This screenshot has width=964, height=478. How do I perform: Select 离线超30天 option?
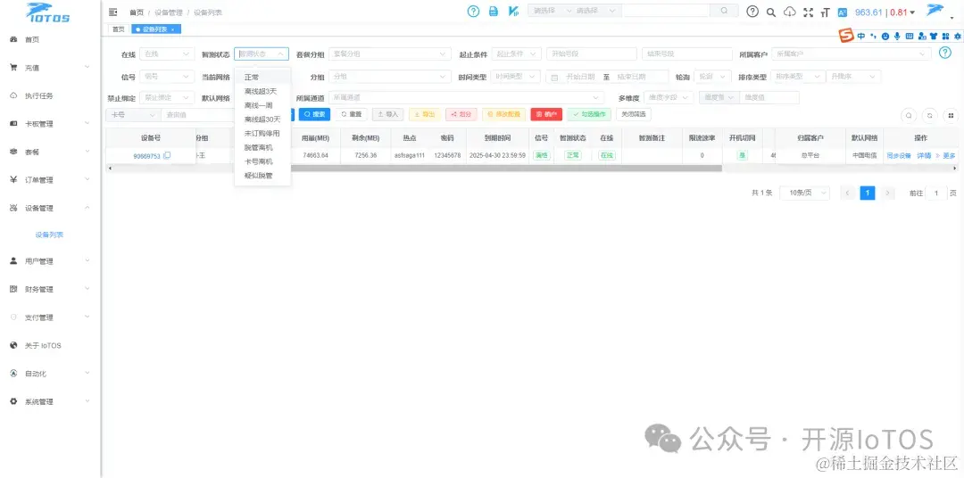coord(262,119)
